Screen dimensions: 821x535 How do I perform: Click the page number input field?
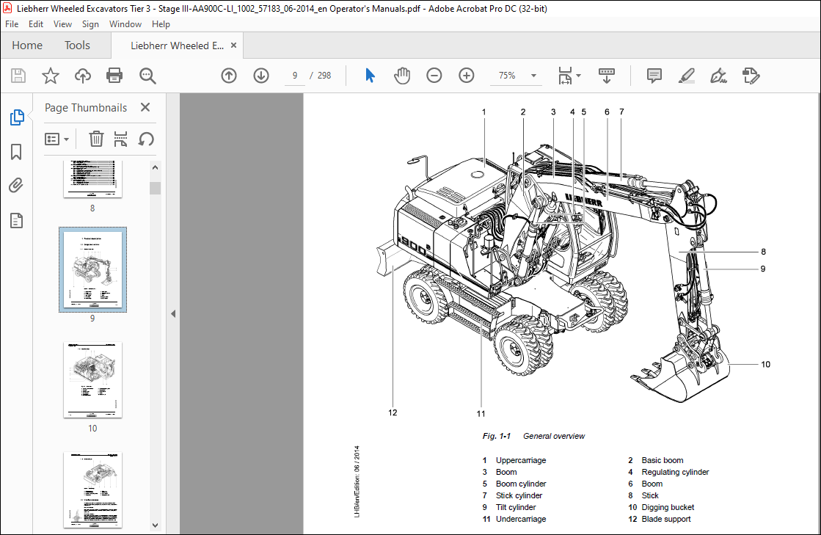pos(295,76)
